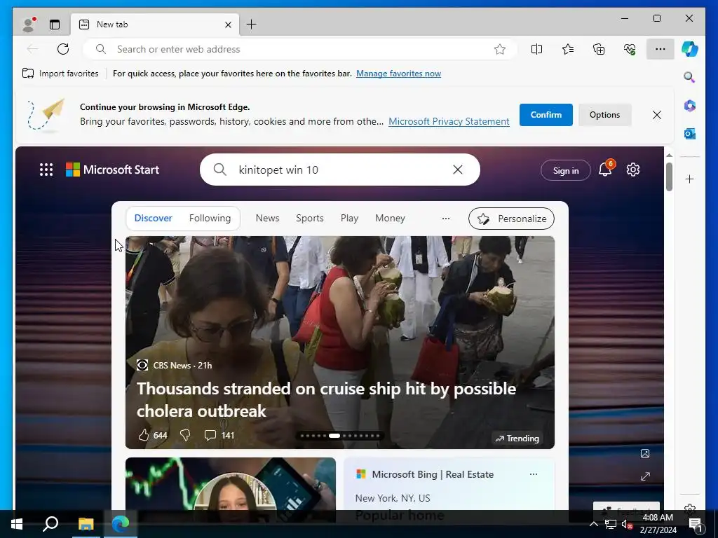The image size is (718, 538).
Task: Open Options for browsing data import
Action: (x=604, y=115)
